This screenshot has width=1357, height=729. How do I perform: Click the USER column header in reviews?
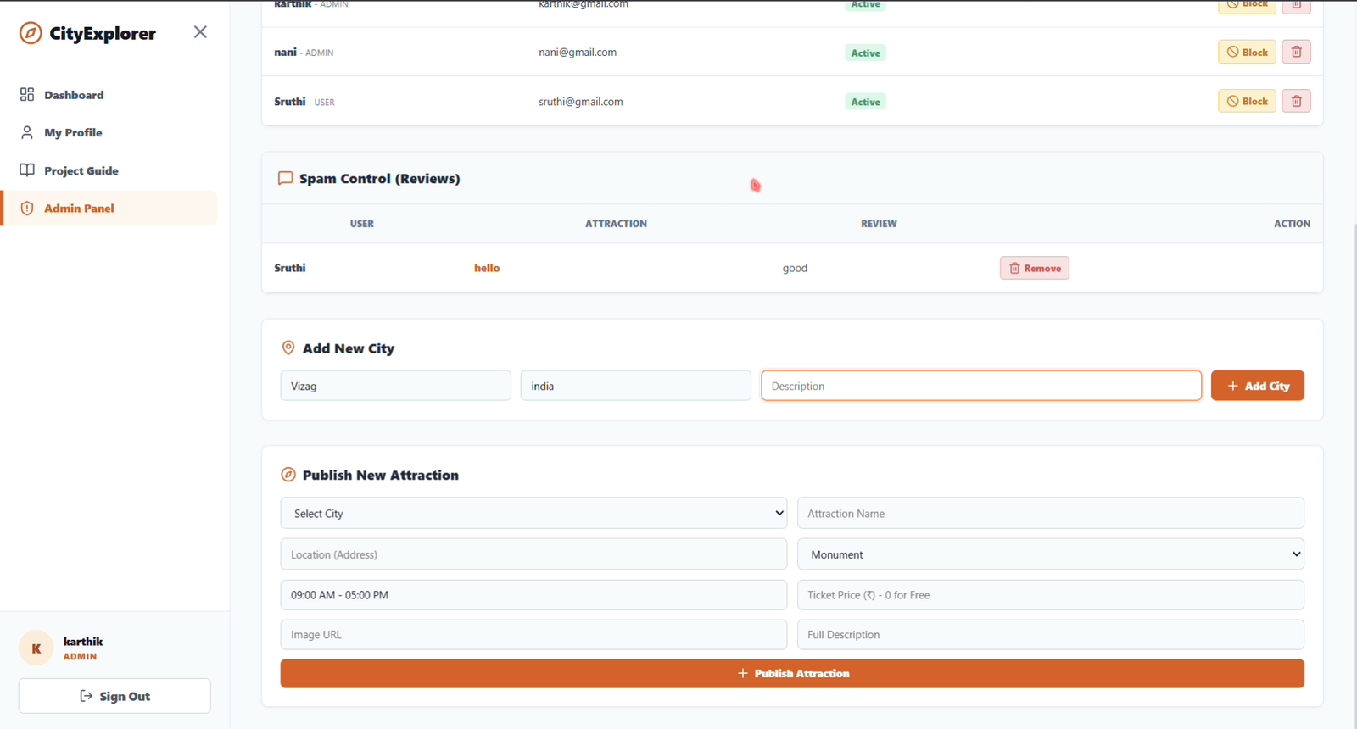pyautogui.click(x=362, y=224)
